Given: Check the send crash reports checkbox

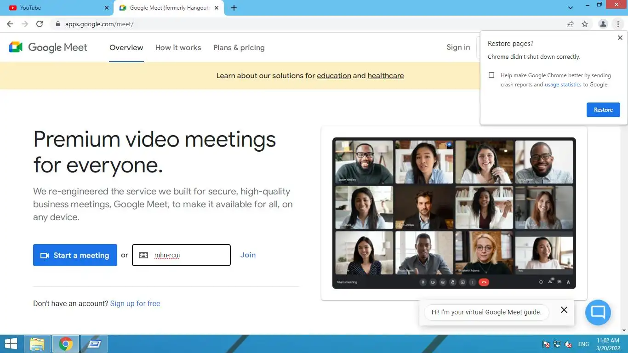Looking at the screenshot, I should click(x=491, y=75).
